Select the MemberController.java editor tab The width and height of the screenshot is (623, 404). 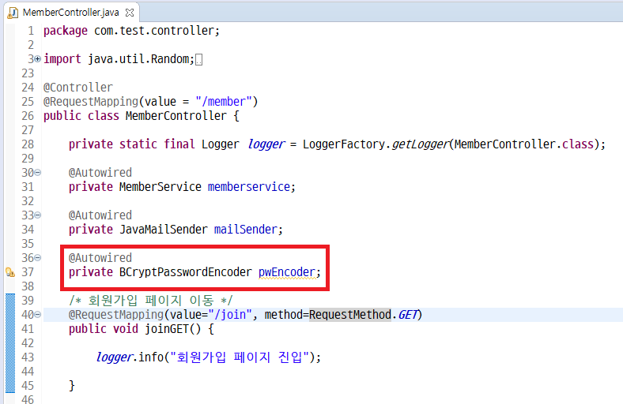click(70, 13)
